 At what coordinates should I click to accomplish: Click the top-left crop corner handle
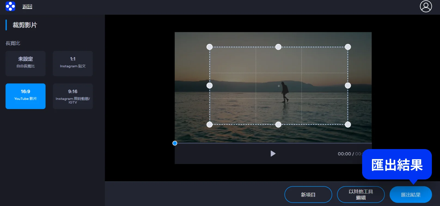point(209,47)
